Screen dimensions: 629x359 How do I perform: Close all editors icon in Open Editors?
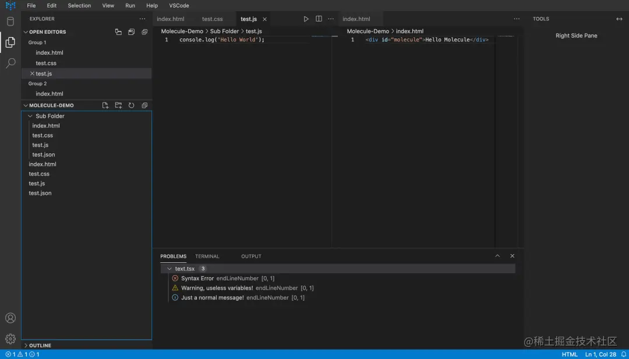tap(144, 31)
